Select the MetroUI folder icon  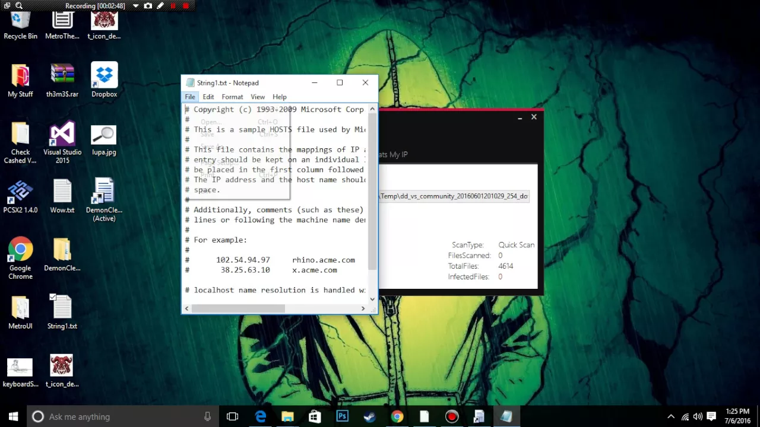(x=20, y=312)
